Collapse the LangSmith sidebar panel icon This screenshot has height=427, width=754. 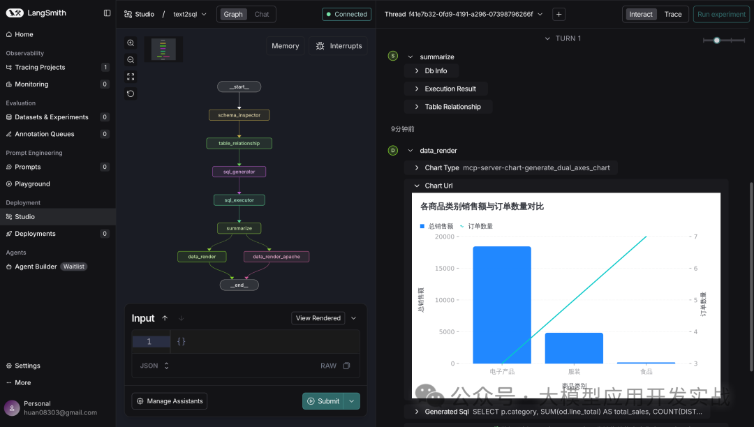pos(108,13)
